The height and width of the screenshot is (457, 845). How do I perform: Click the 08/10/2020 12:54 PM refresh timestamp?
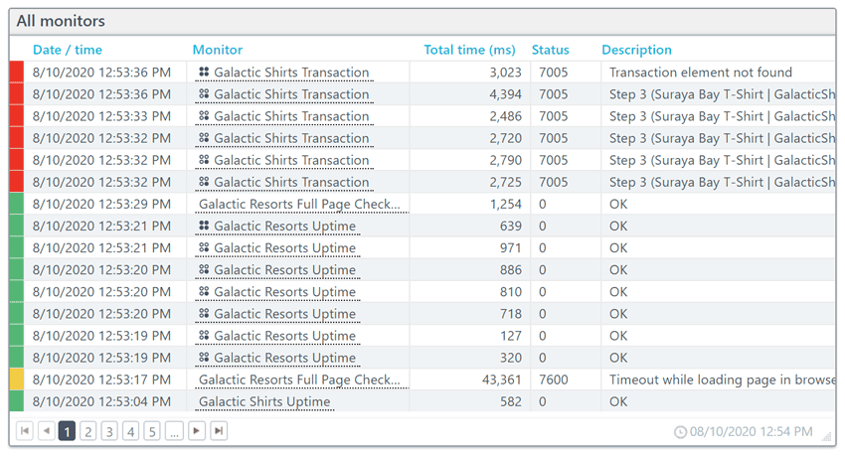(752, 432)
